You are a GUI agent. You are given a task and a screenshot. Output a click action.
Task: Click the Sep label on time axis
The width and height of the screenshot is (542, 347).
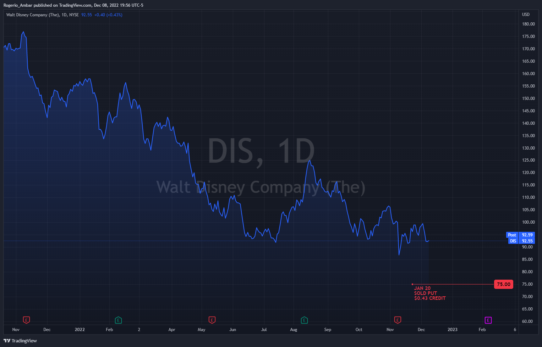click(x=328, y=330)
